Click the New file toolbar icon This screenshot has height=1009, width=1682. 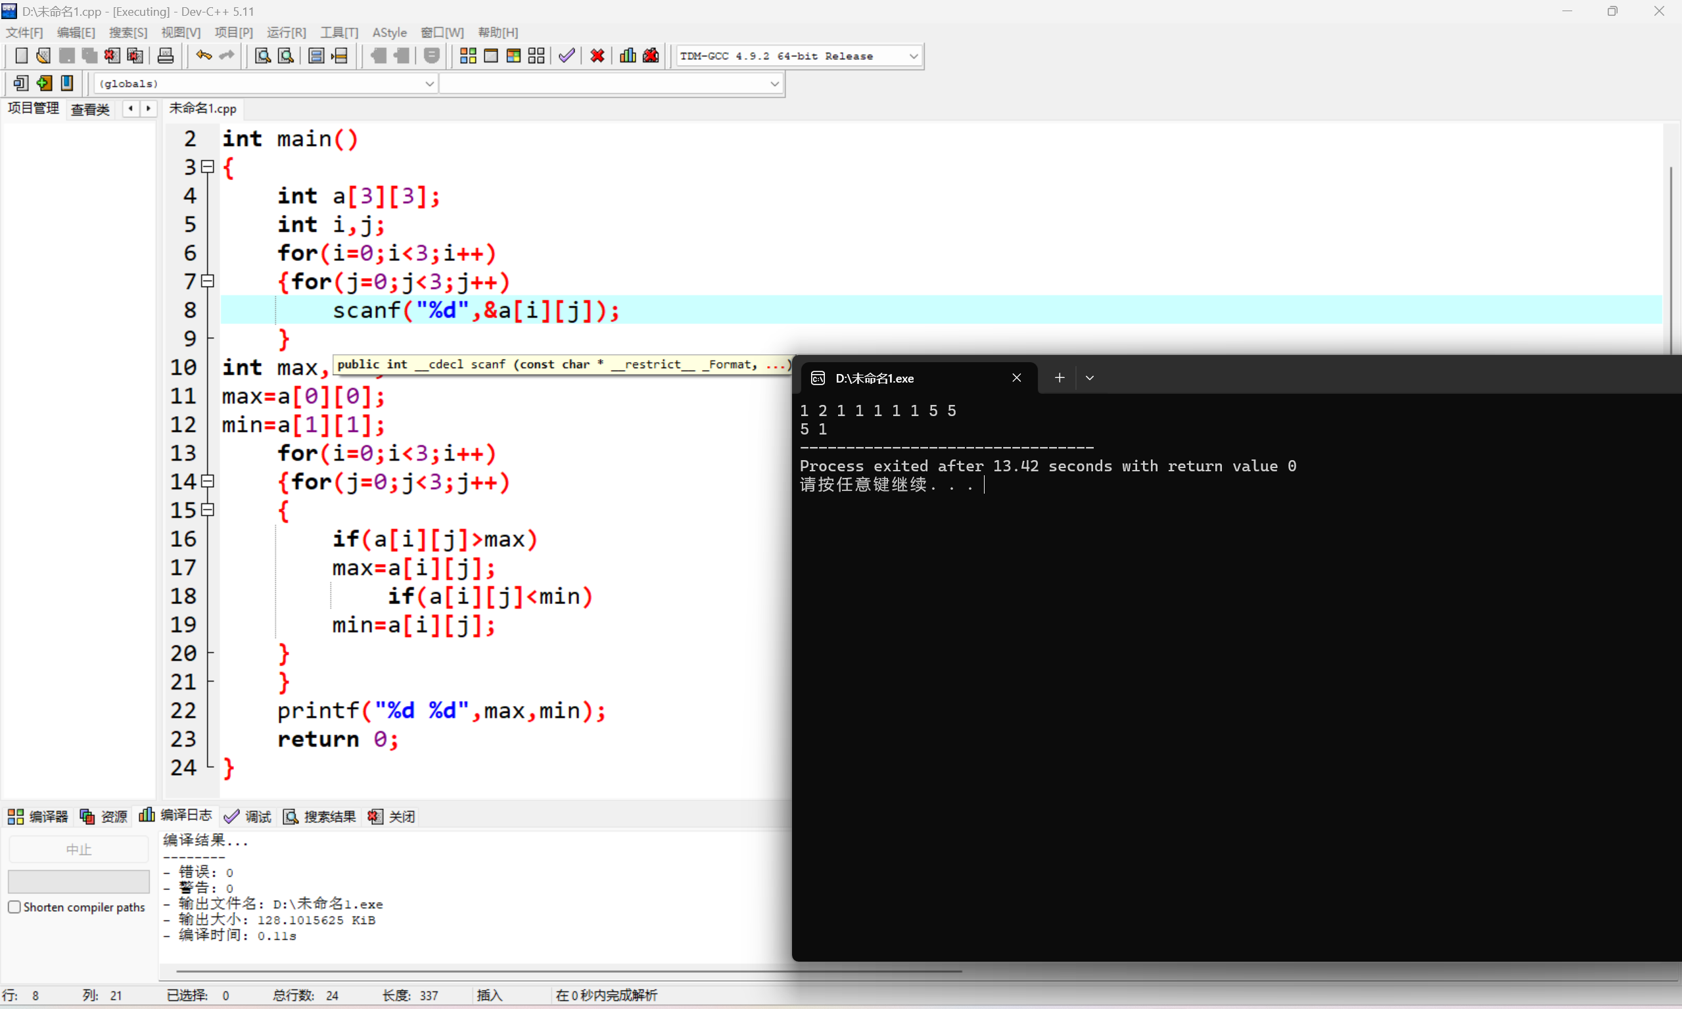coord(21,56)
